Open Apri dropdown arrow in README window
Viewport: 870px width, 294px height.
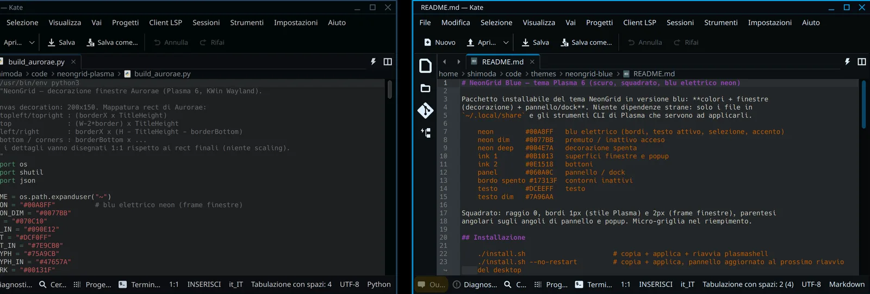click(506, 42)
